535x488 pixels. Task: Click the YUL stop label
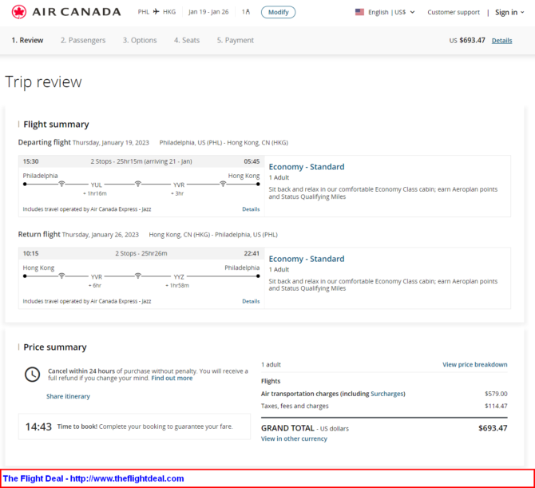coord(96,185)
